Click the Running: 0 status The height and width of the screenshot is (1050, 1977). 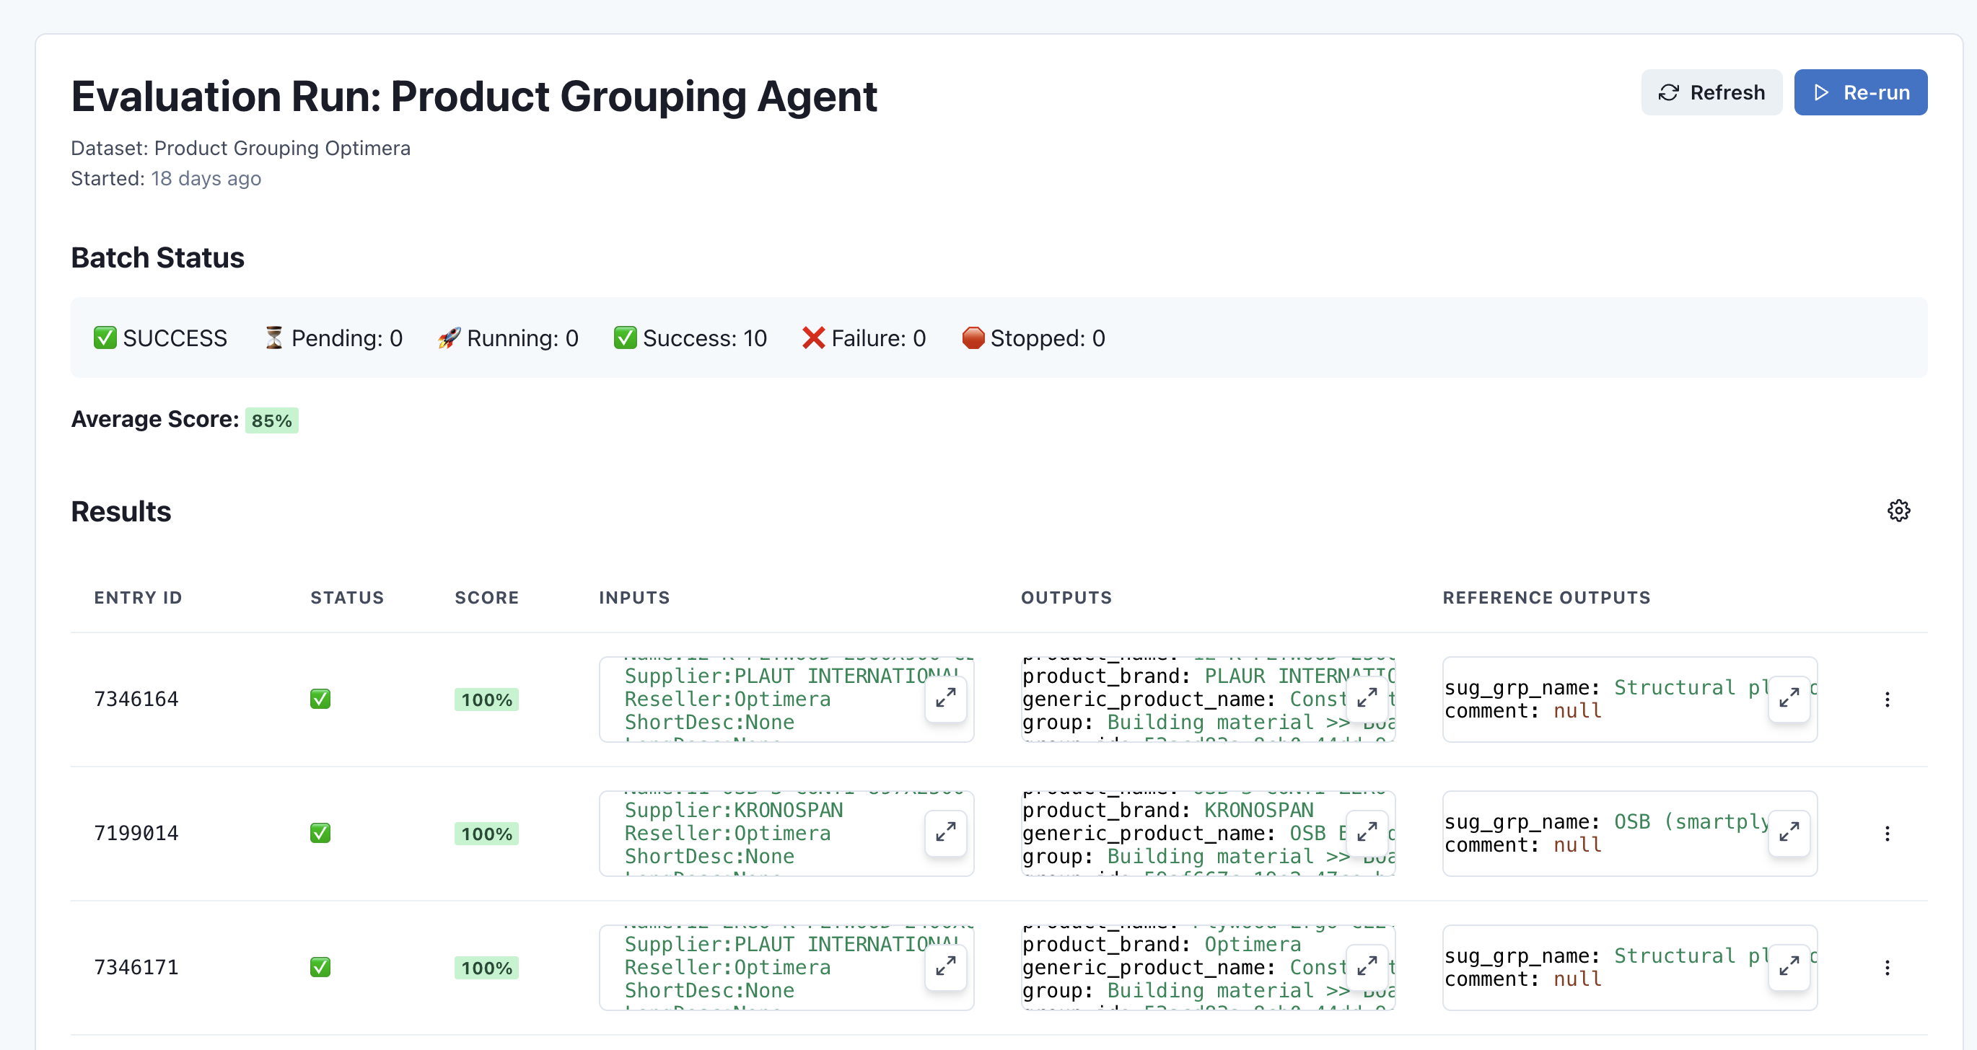(x=508, y=338)
